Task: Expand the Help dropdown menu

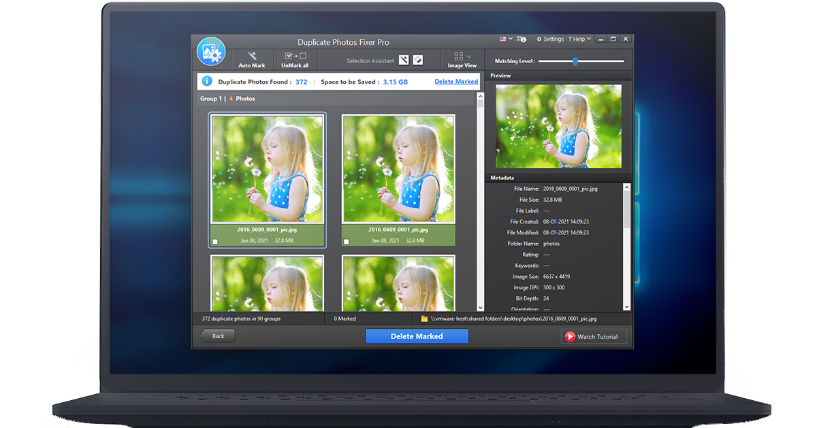Action: (x=580, y=39)
